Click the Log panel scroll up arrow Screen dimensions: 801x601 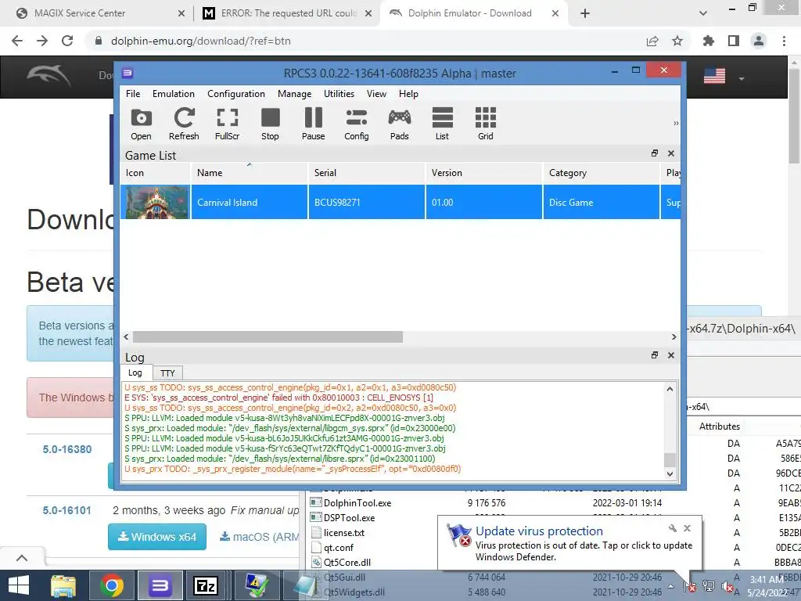pyautogui.click(x=670, y=389)
